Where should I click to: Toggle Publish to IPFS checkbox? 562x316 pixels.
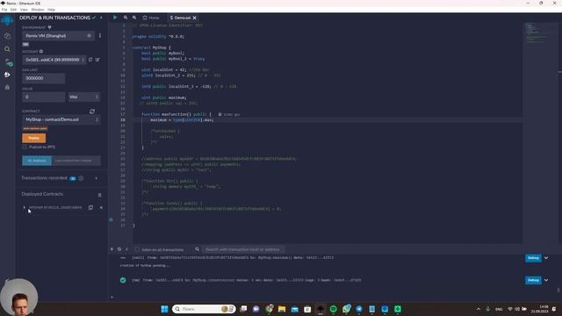tap(25, 147)
